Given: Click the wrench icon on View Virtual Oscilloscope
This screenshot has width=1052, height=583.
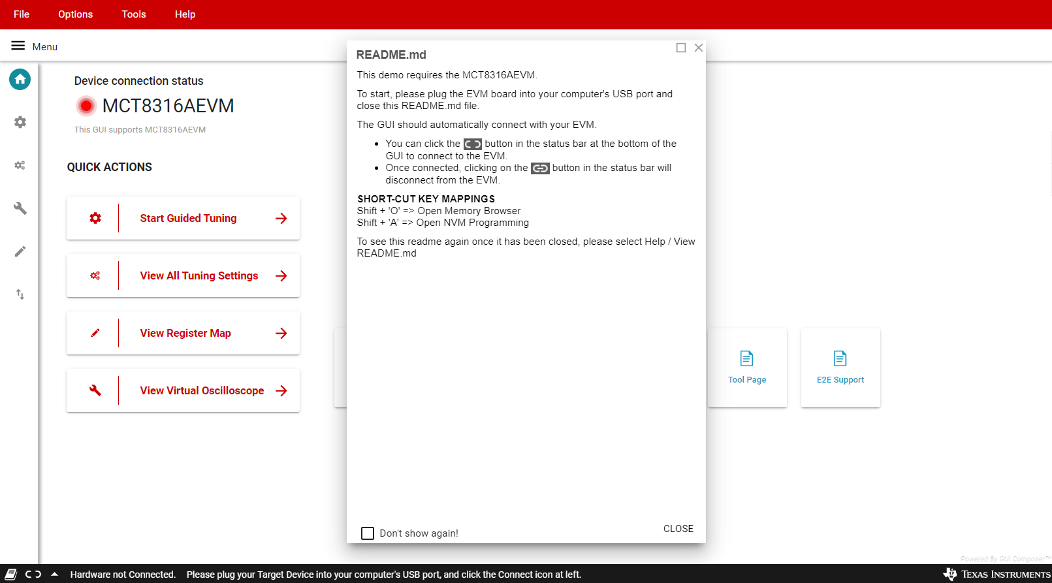Looking at the screenshot, I should pyautogui.click(x=95, y=390).
